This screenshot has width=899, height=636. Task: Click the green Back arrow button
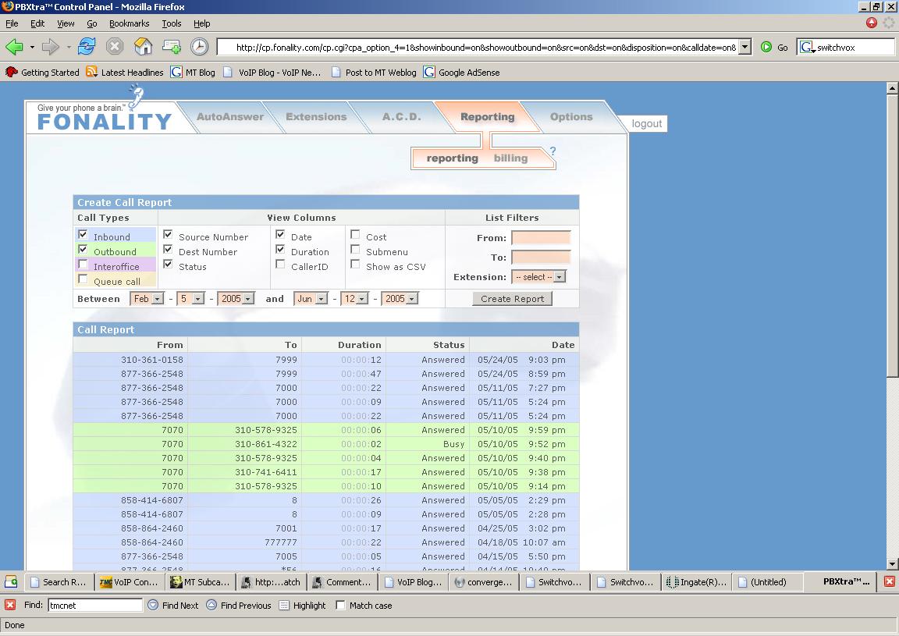click(15, 47)
